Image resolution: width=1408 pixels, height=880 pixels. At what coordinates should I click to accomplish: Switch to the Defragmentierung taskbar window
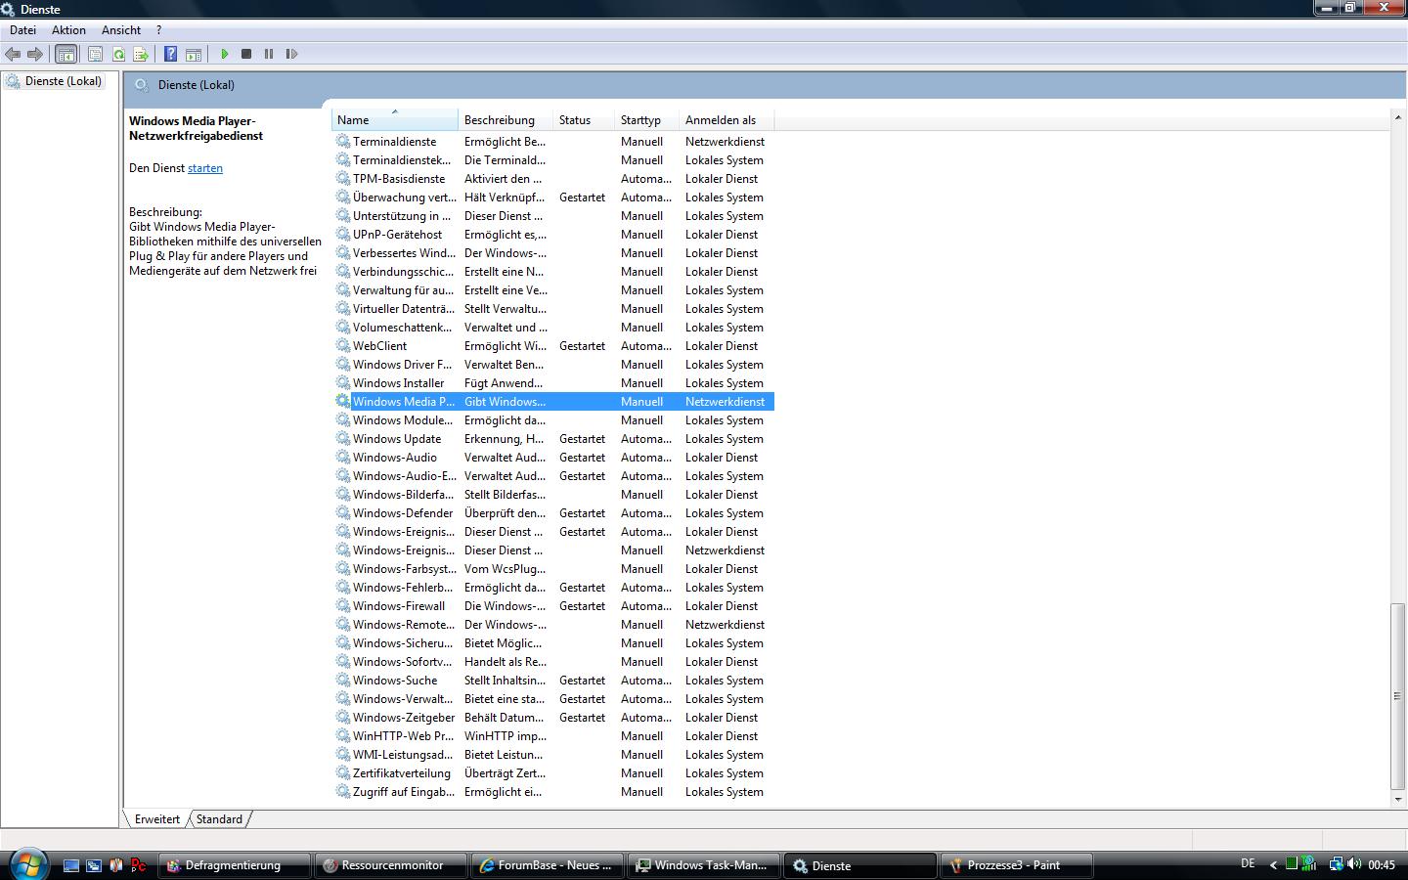(x=235, y=865)
